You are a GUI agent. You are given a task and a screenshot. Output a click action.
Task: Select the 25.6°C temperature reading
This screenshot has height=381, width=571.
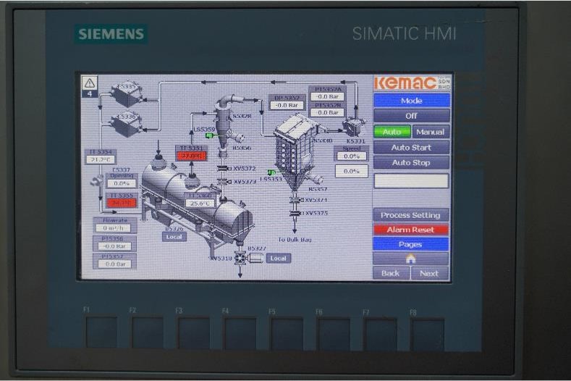pos(200,204)
